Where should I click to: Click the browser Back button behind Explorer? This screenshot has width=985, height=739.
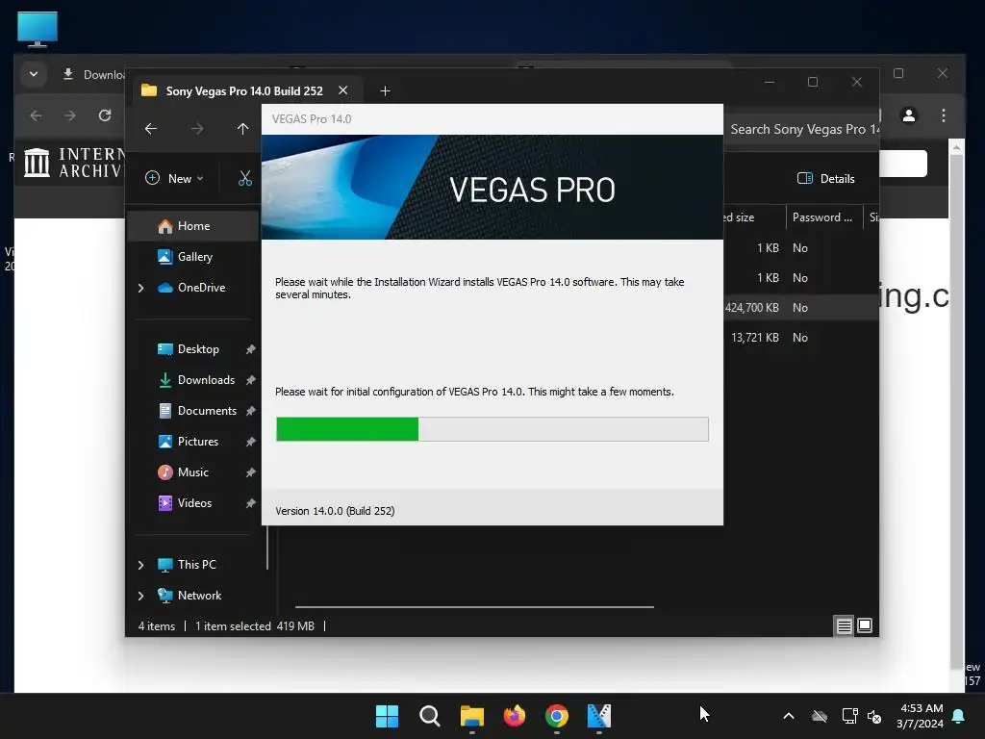pos(36,115)
